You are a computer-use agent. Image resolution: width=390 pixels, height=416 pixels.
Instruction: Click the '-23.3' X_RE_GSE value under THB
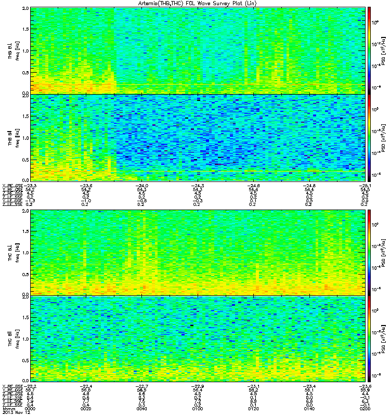30,186
